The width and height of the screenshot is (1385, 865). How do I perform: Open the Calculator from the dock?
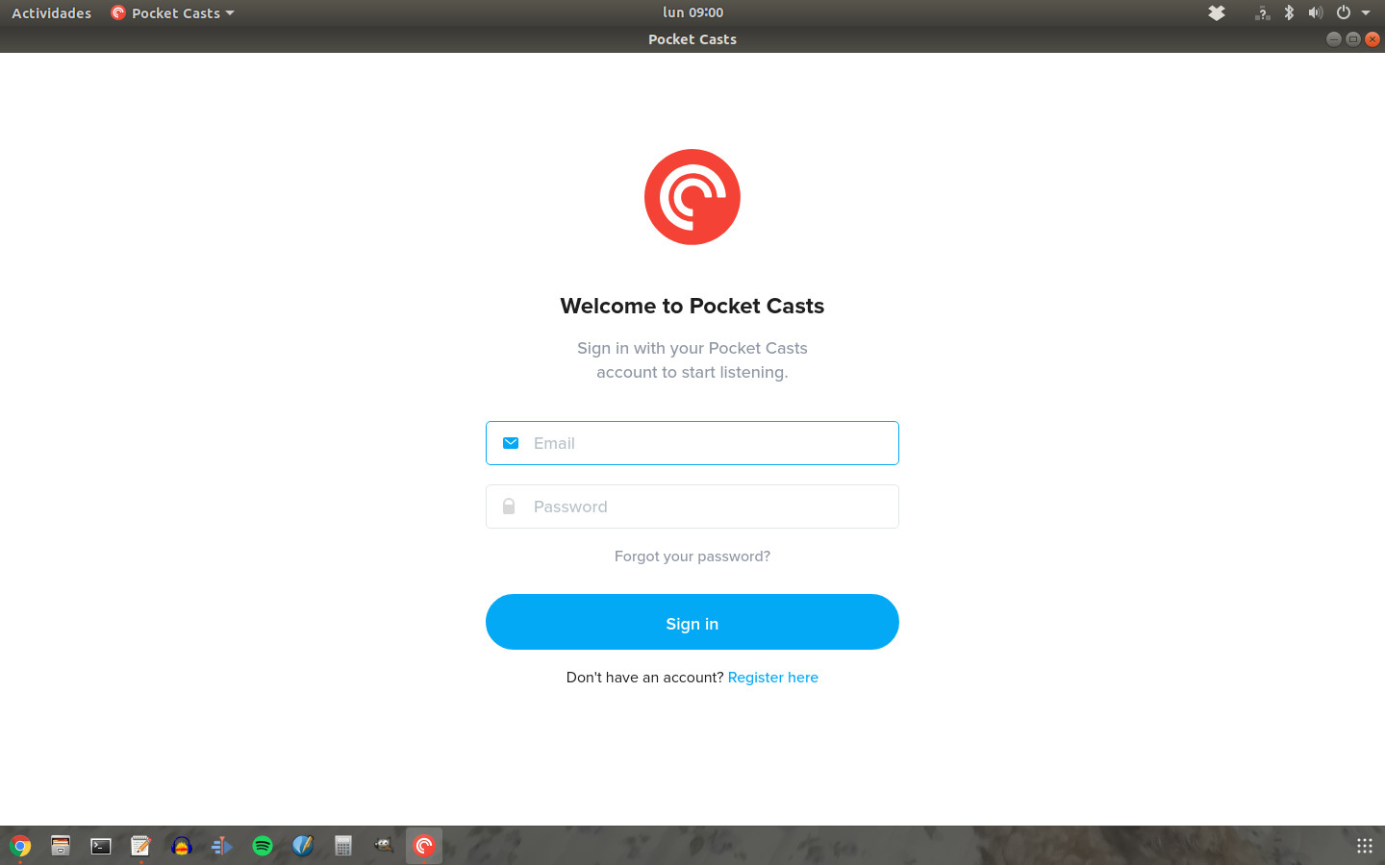pyautogui.click(x=343, y=846)
